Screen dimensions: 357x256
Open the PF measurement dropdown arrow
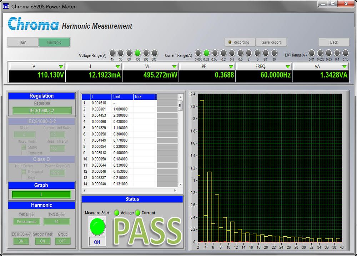(231, 67)
